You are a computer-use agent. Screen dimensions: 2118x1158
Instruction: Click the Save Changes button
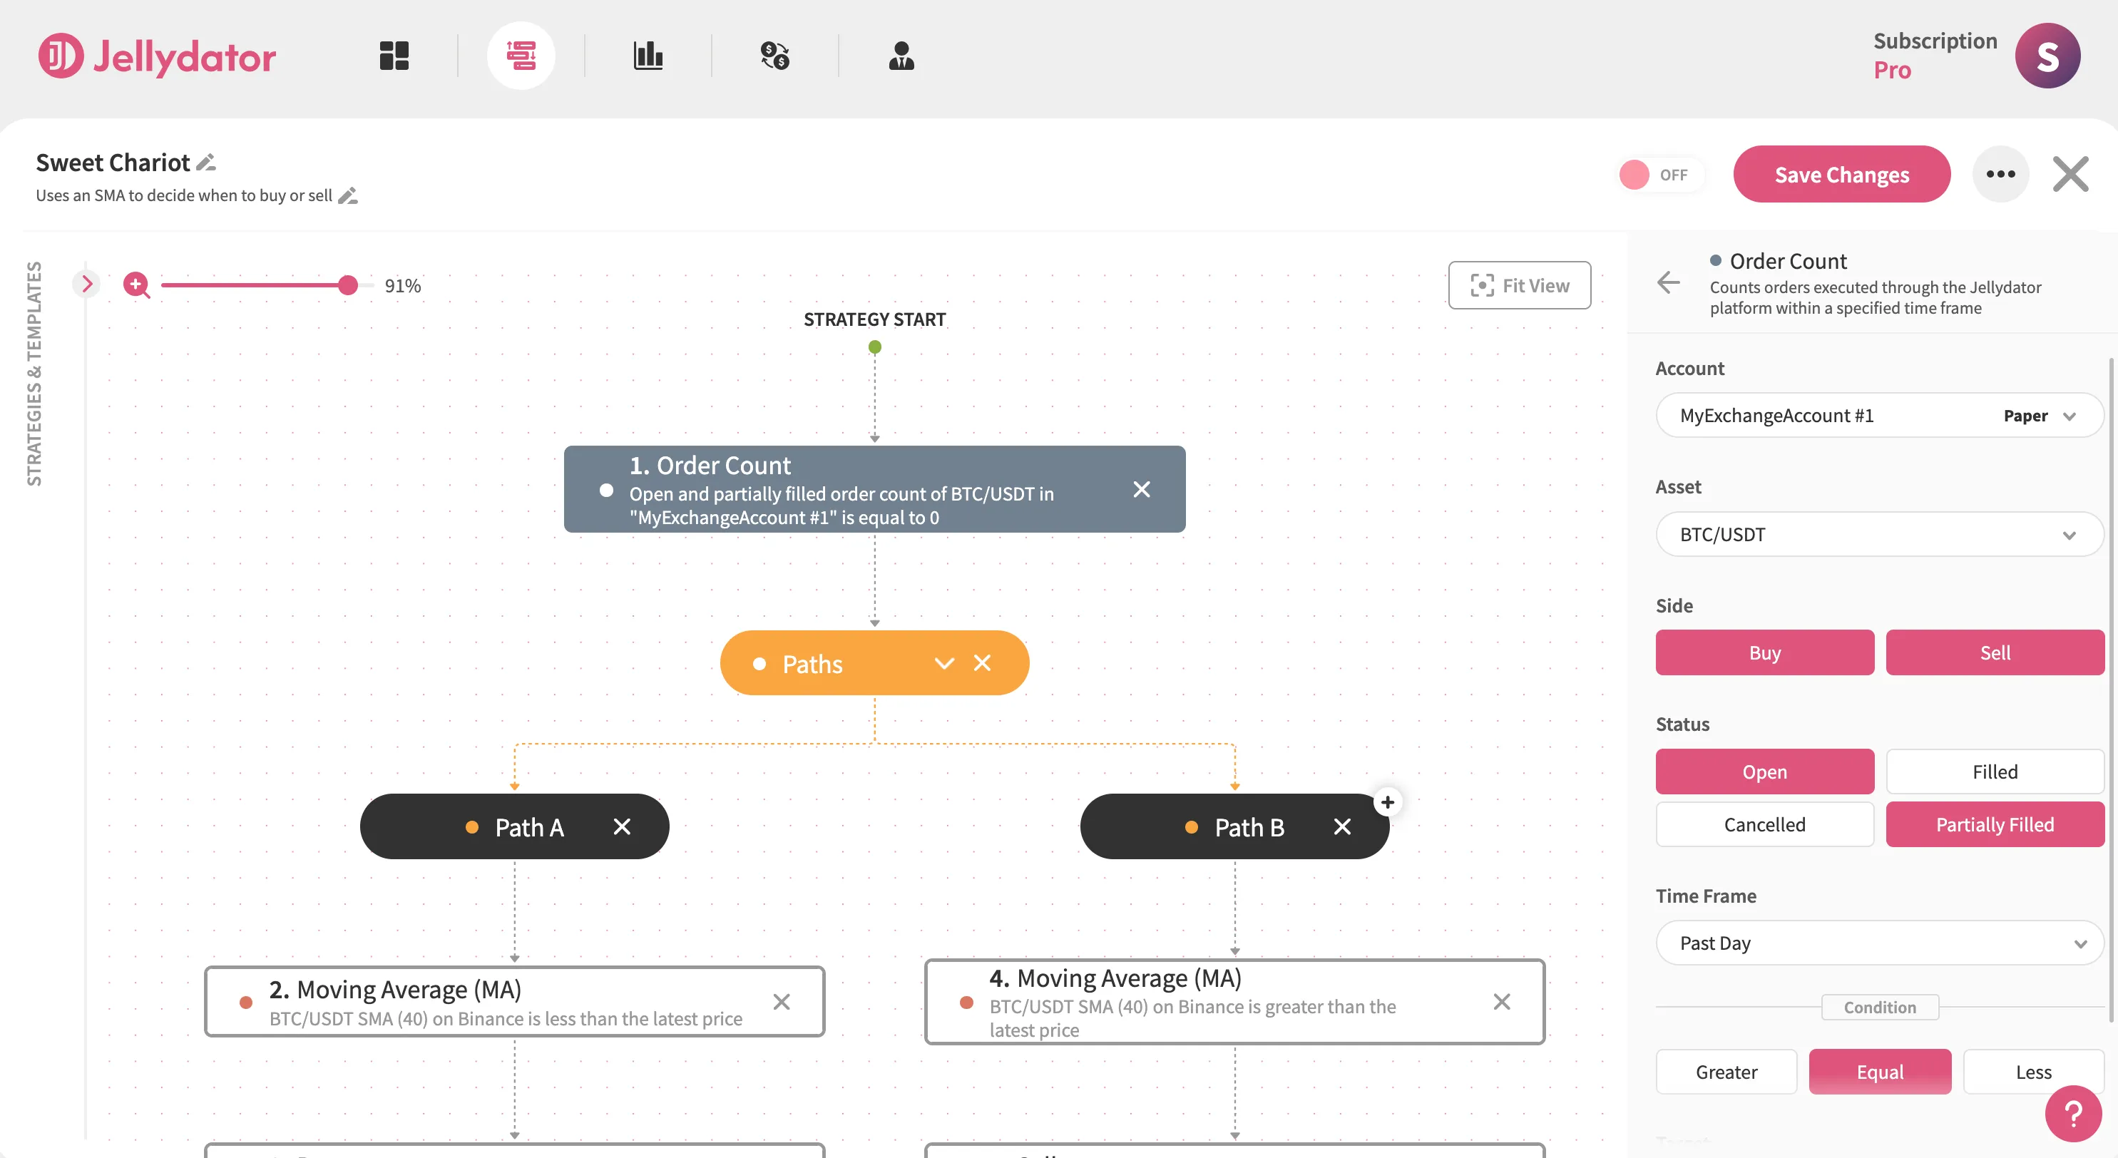pos(1842,174)
